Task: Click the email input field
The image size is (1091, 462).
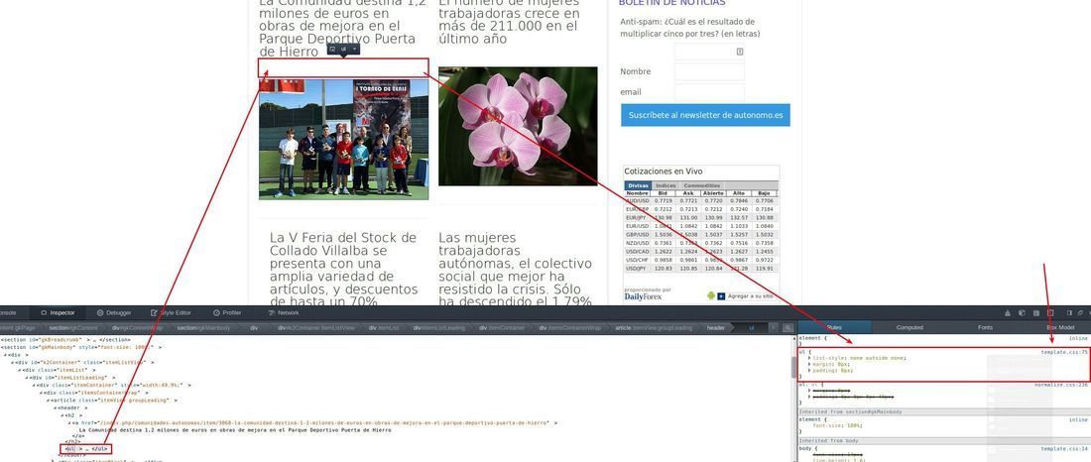Action: point(709,92)
